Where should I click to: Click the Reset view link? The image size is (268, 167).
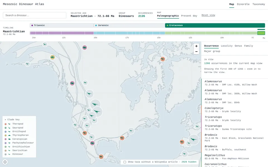[208, 15]
